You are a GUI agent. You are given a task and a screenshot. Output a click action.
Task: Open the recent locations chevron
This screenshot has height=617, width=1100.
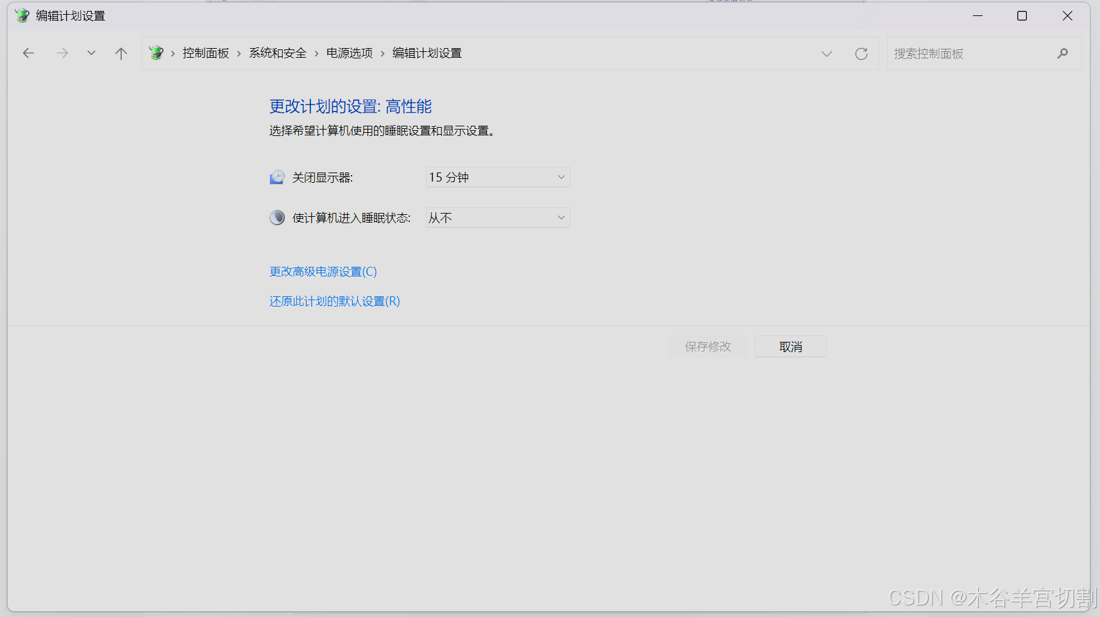pyautogui.click(x=91, y=53)
